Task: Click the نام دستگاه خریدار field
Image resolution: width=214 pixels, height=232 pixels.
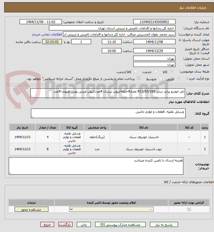Action: (112, 28)
